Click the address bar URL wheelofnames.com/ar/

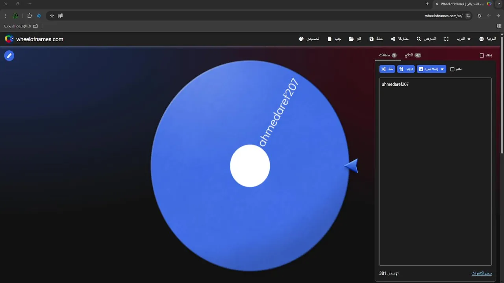click(x=444, y=16)
